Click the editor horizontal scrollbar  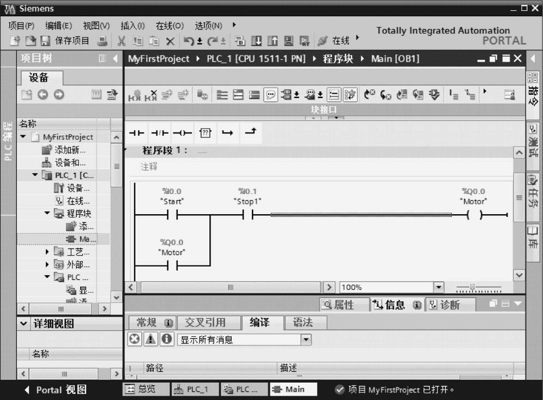pos(231,287)
